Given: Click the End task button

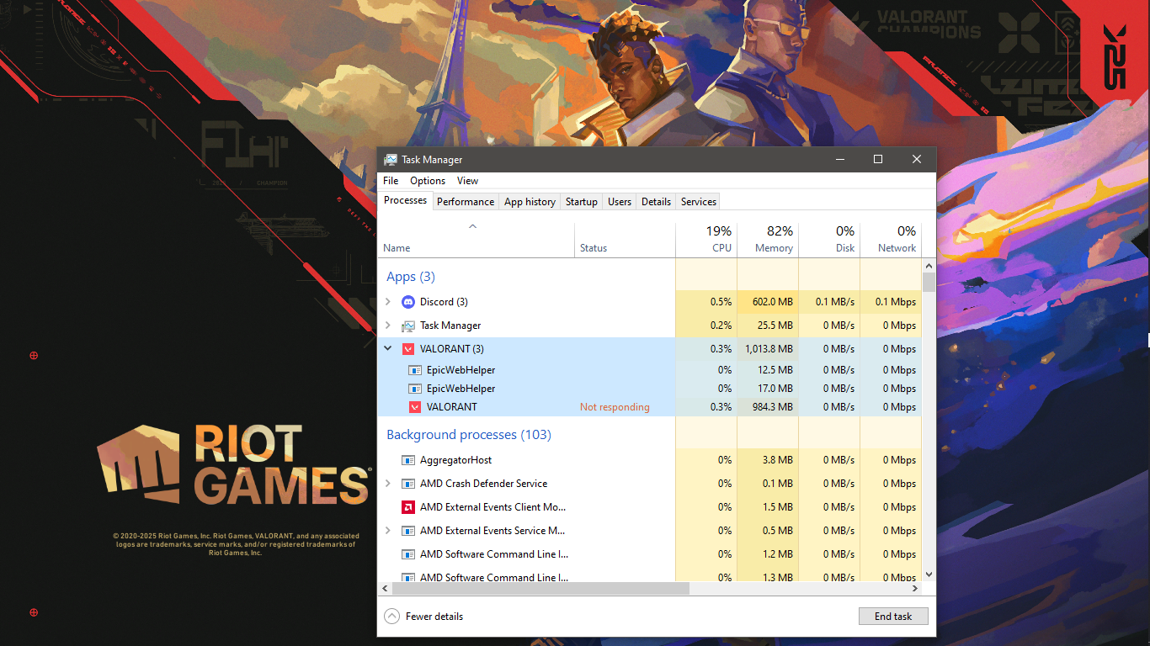Looking at the screenshot, I should (893, 617).
